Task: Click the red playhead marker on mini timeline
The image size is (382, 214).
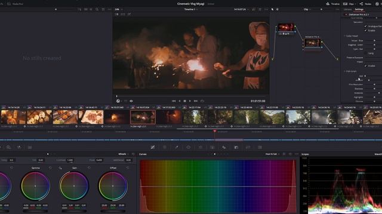Action: (x=215, y=131)
